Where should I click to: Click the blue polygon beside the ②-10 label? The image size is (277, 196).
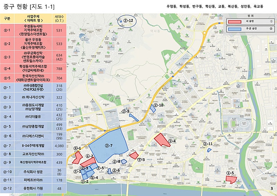click(153, 108)
